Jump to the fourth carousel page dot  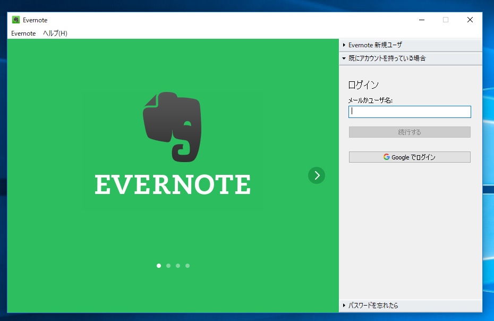[x=188, y=266]
